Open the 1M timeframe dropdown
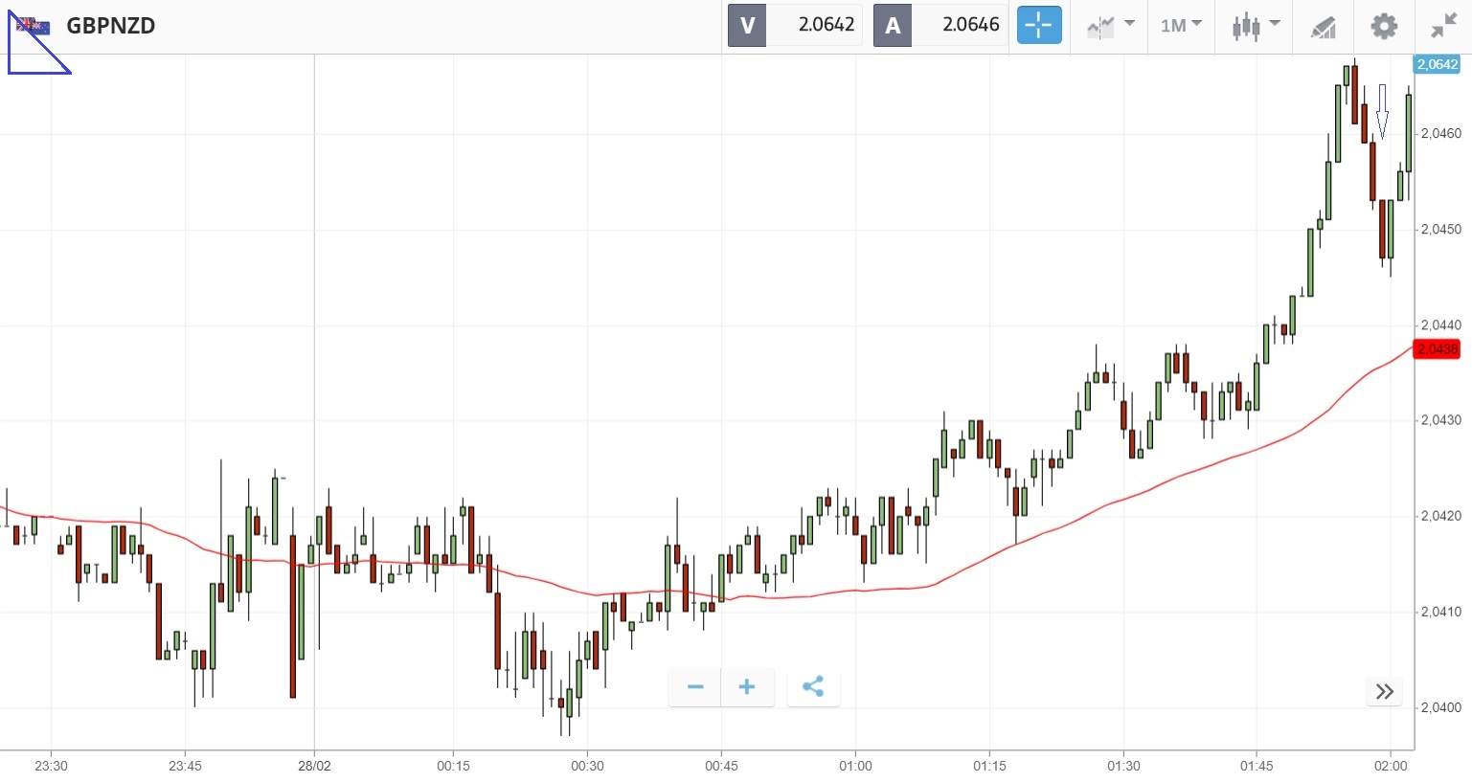Screen dimensions: 1472x782 pyautogui.click(x=1181, y=26)
